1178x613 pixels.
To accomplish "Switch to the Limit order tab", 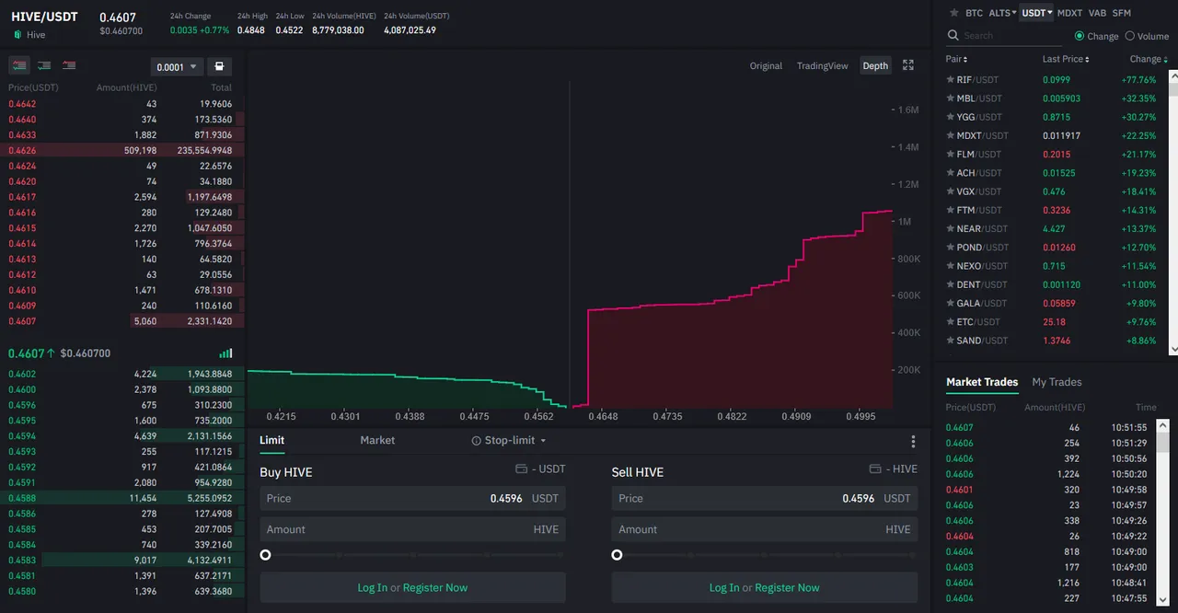I will click(x=271, y=441).
